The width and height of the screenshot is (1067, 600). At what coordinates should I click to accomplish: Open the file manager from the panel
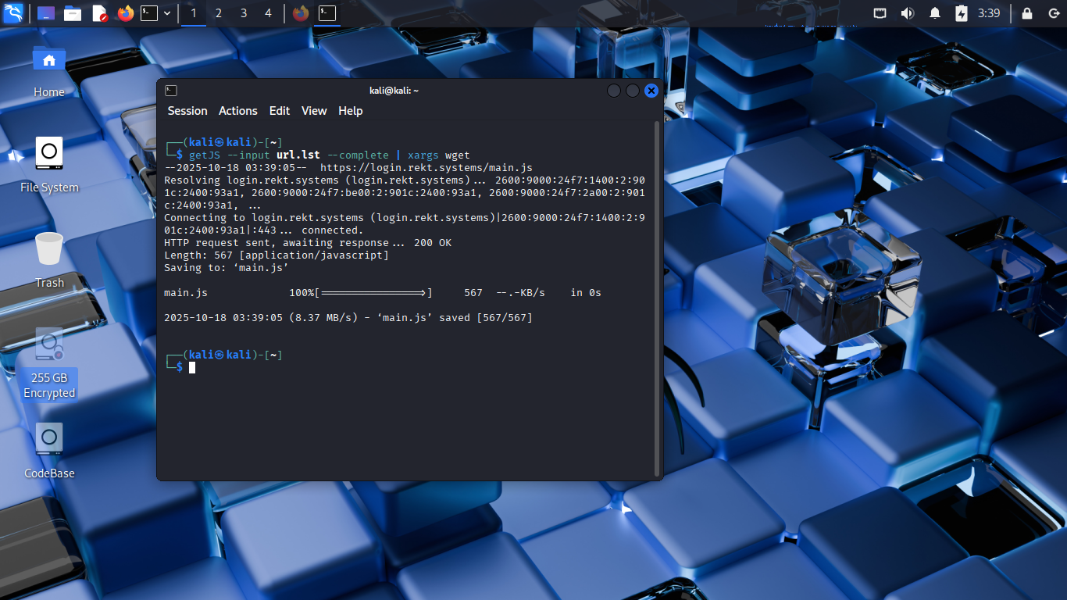pyautogui.click(x=73, y=13)
